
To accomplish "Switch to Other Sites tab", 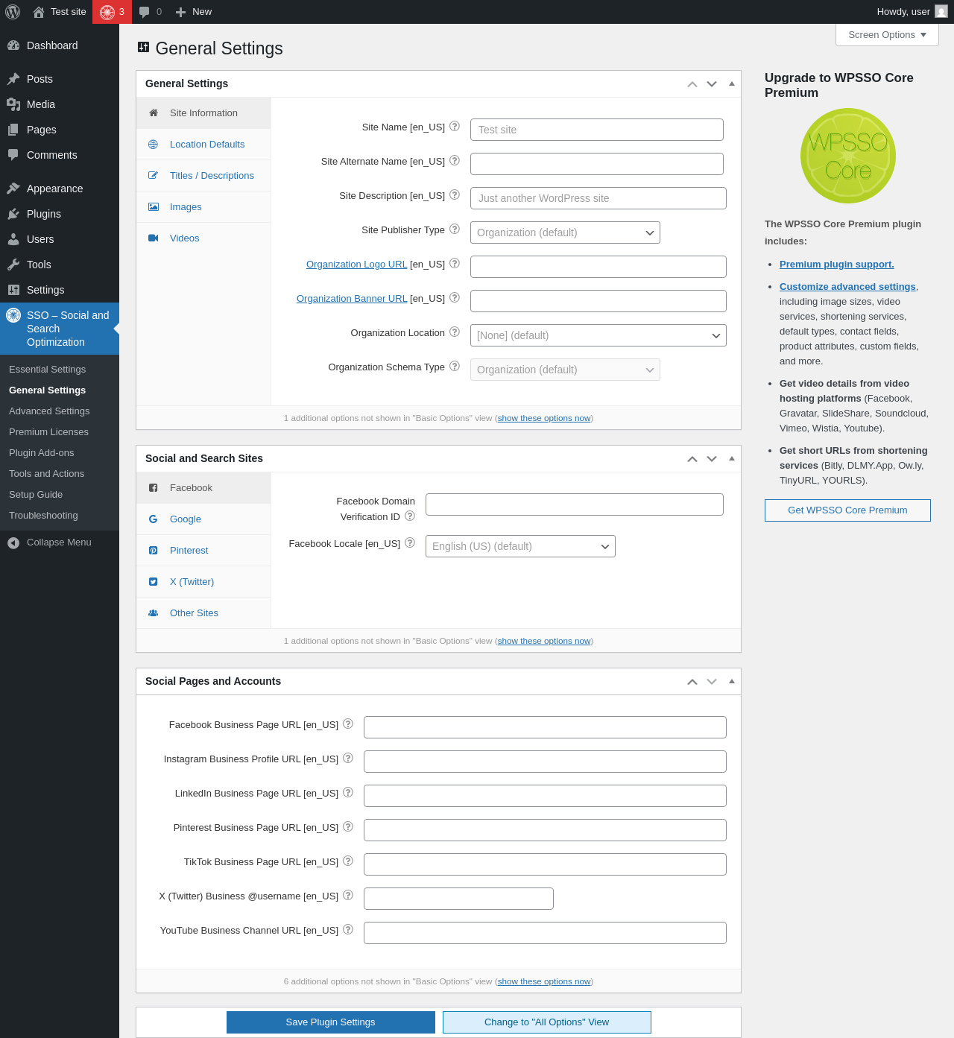I will [203, 613].
